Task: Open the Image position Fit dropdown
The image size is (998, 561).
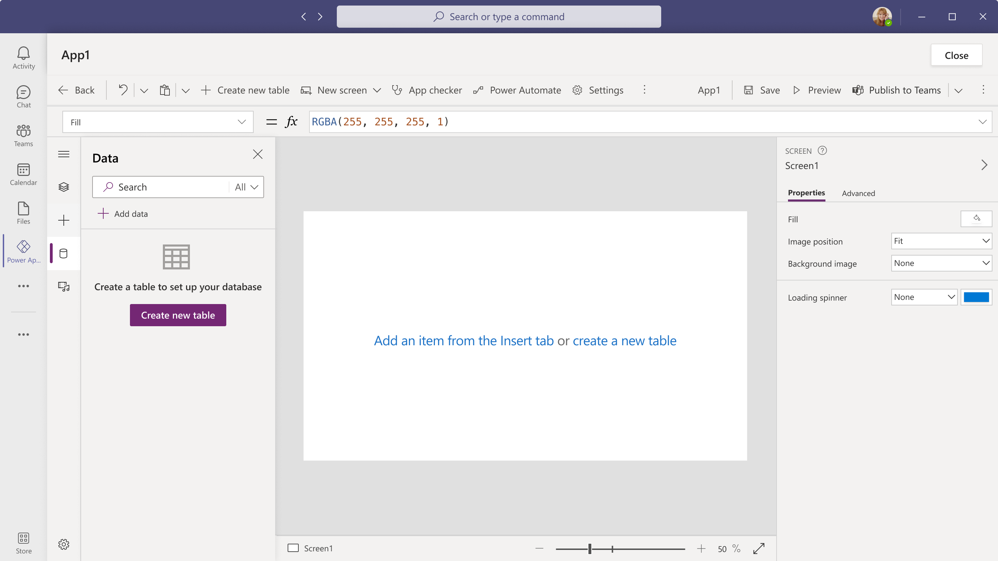Action: click(941, 241)
